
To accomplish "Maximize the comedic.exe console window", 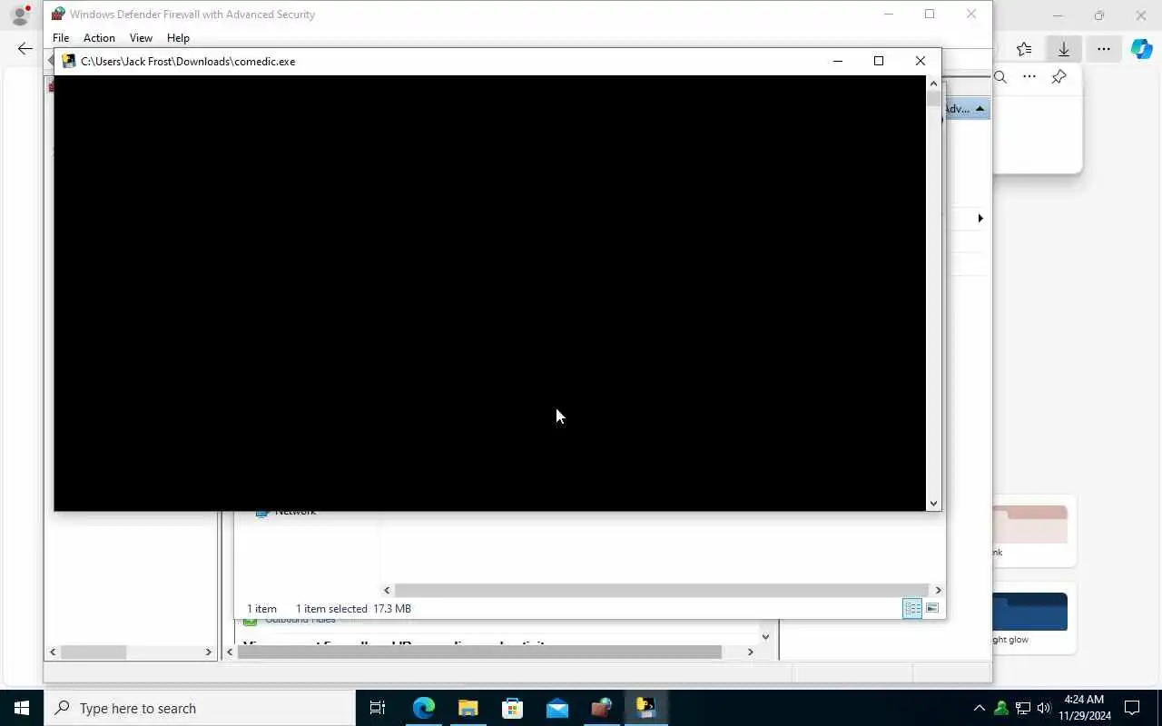I will [x=879, y=62].
